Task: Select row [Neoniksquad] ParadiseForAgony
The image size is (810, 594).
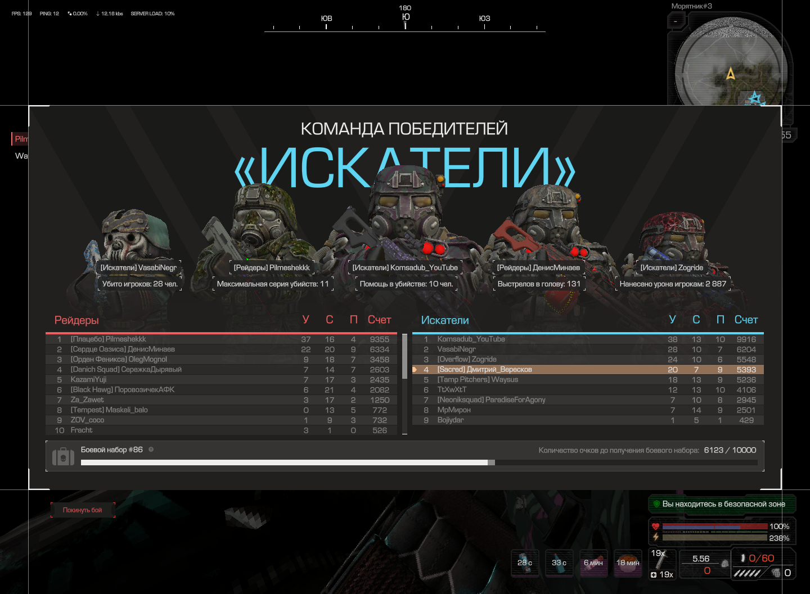Action: (588, 400)
